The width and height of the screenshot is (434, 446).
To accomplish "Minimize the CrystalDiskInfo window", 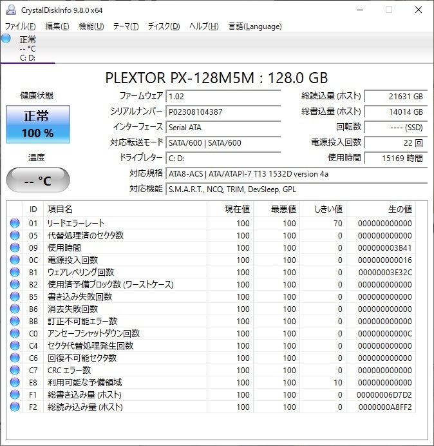I will tap(360, 10).
